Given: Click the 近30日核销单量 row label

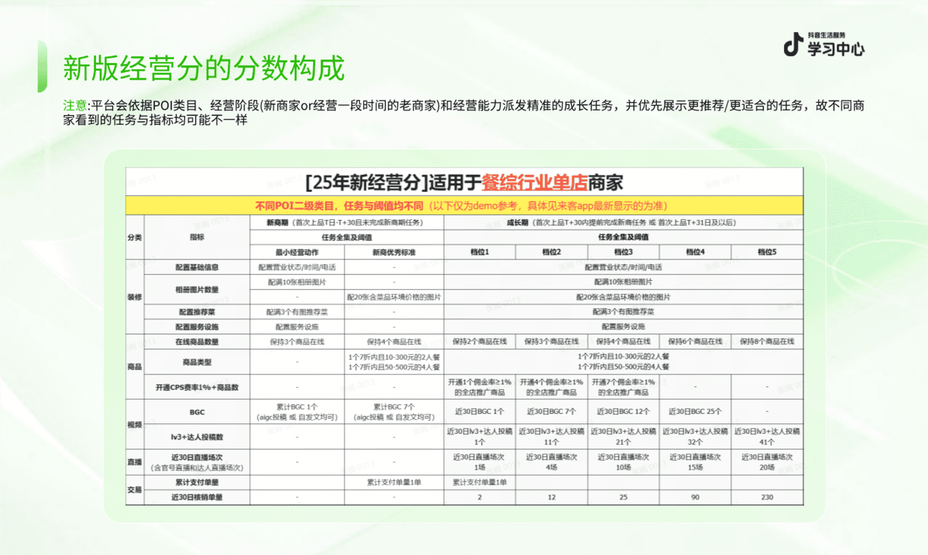Looking at the screenshot, I should (197, 497).
